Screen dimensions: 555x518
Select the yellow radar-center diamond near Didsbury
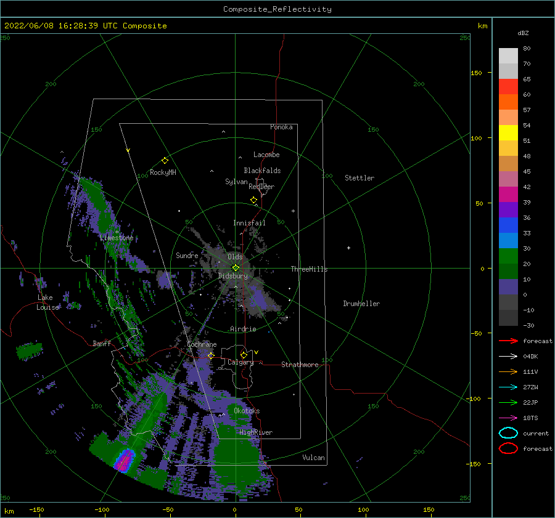click(236, 268)
